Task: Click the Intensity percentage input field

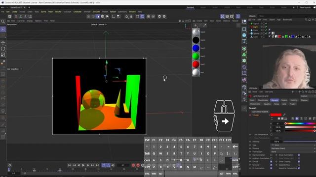Action: (276, 142)
